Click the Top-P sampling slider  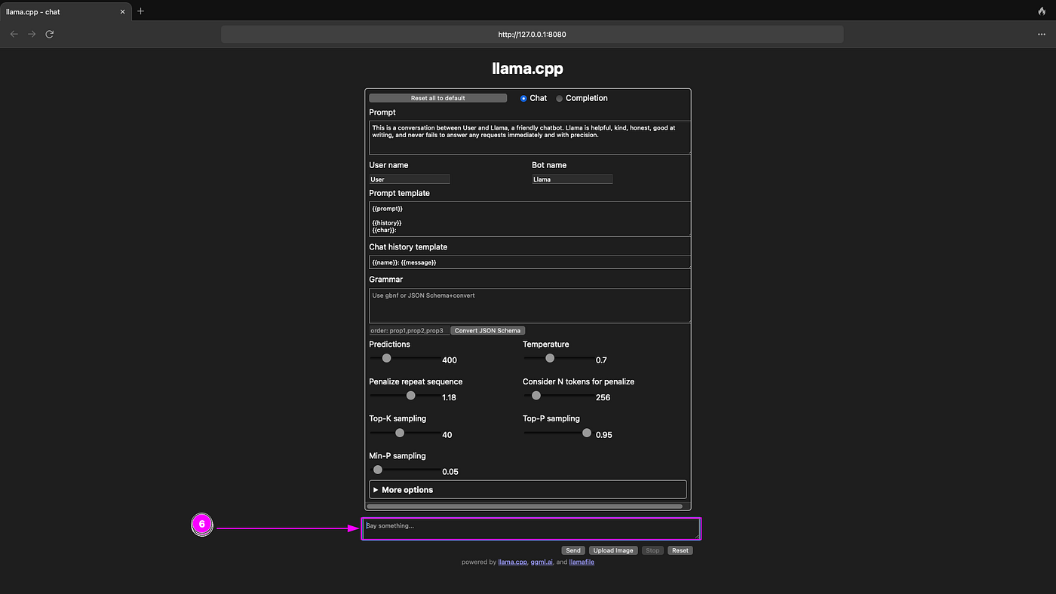(559, 433)
